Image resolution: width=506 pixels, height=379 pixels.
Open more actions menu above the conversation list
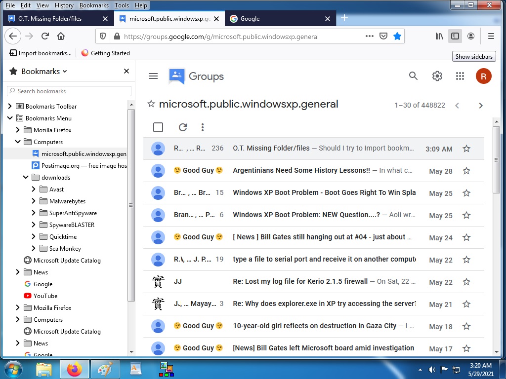tap(203, 127)
